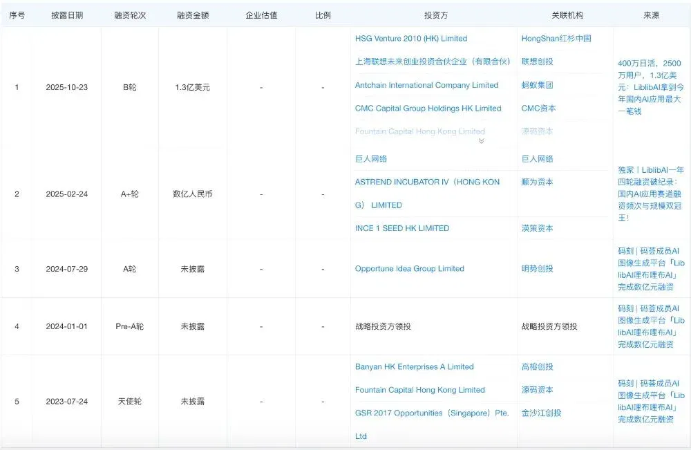The height and width of the screenshot is (450, 691).
Task: Open INCE 1 SEED HK LIMITED link
Action: click(402, 228)
